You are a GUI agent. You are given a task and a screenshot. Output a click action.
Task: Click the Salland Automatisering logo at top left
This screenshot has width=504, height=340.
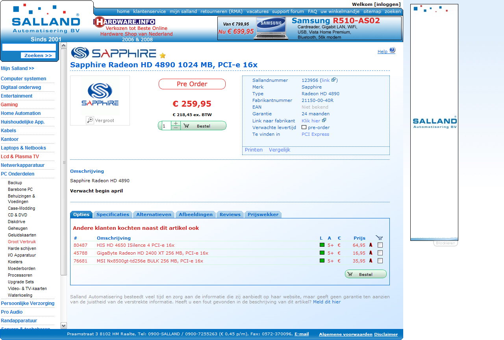(x=46, y=19)
